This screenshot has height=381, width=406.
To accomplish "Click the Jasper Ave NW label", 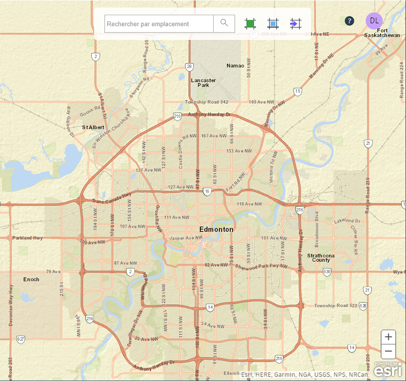I will (186, 238).
